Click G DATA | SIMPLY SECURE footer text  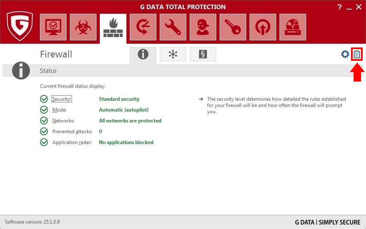pos(327,222)
